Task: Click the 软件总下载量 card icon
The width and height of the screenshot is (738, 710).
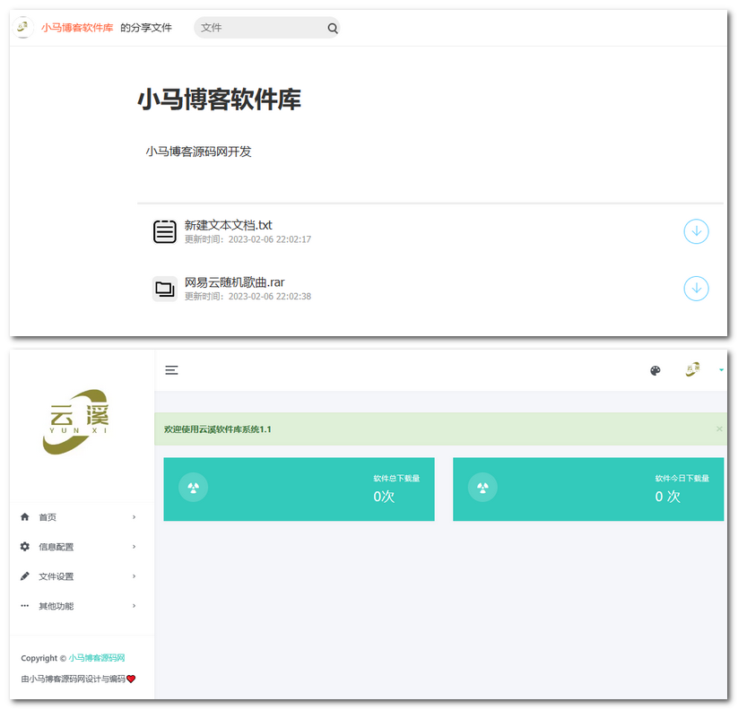Action: (x=194, y=488)
